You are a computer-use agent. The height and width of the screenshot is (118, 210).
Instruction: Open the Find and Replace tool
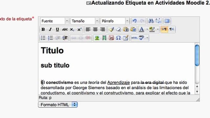158,21
